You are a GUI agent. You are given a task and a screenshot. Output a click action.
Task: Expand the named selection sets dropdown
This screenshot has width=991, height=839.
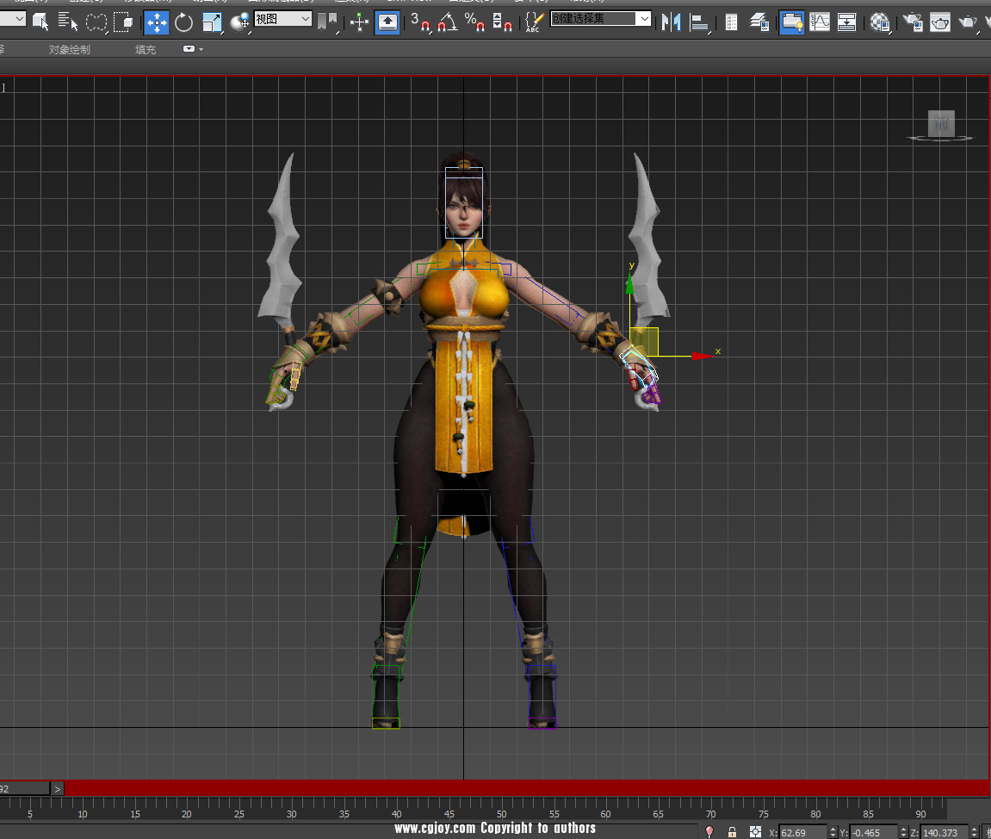[x=643, y=18]
